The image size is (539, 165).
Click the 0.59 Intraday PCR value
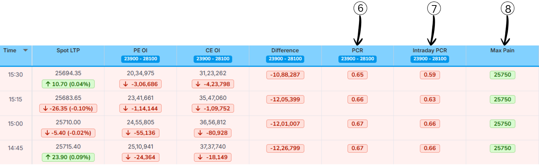pos(430,75)
